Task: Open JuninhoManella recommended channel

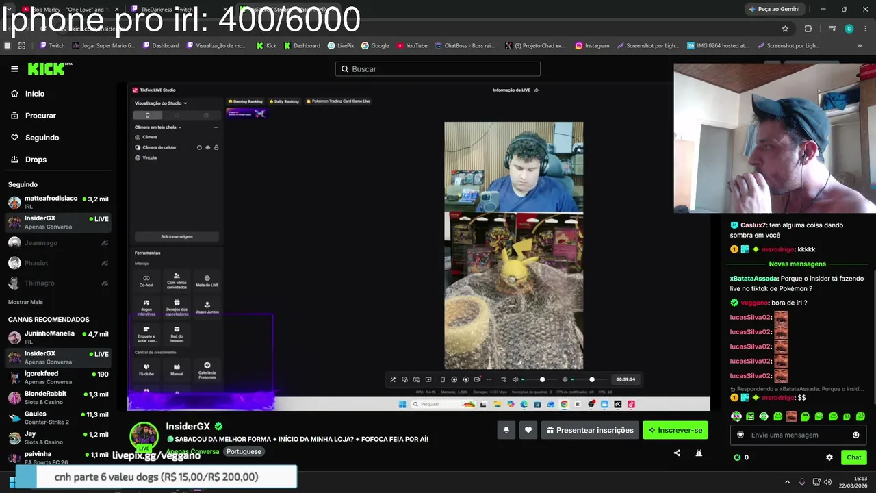Action: (x=58, y=337)
